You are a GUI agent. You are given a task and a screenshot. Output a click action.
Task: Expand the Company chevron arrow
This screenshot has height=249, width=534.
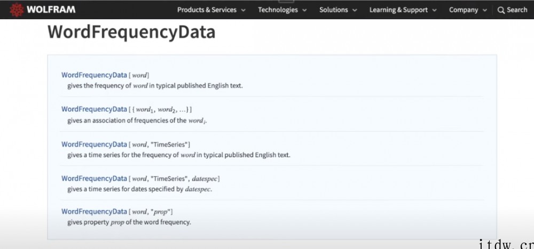click(x=485, y=10)
